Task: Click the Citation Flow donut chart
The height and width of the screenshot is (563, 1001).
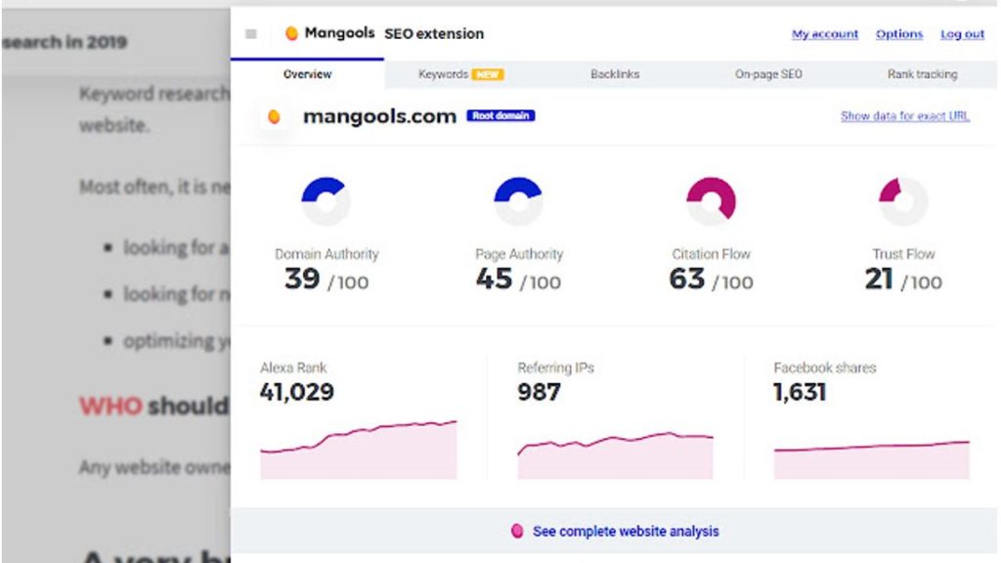Action: pos(712,201)
